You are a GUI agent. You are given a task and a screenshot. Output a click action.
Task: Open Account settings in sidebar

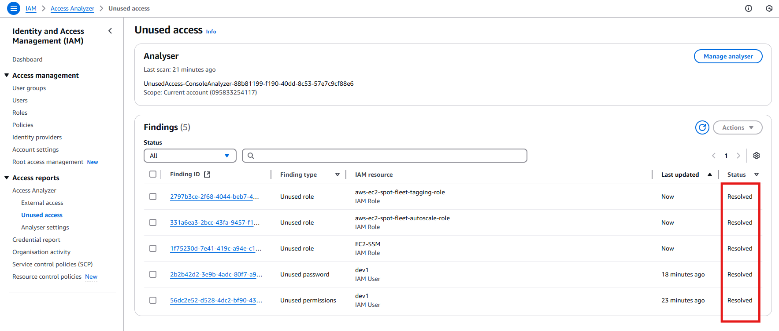(35, 149)
